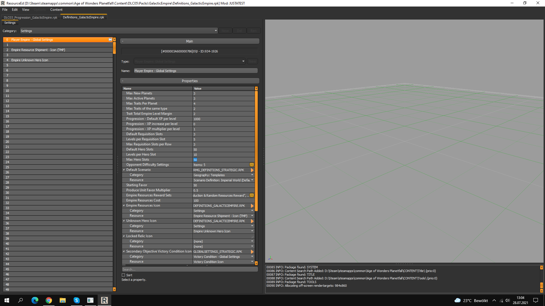The height and width of the screenshot is (306, 545).
Task: Click the resource list scrollbar thumb
Action: click(114, 48)
